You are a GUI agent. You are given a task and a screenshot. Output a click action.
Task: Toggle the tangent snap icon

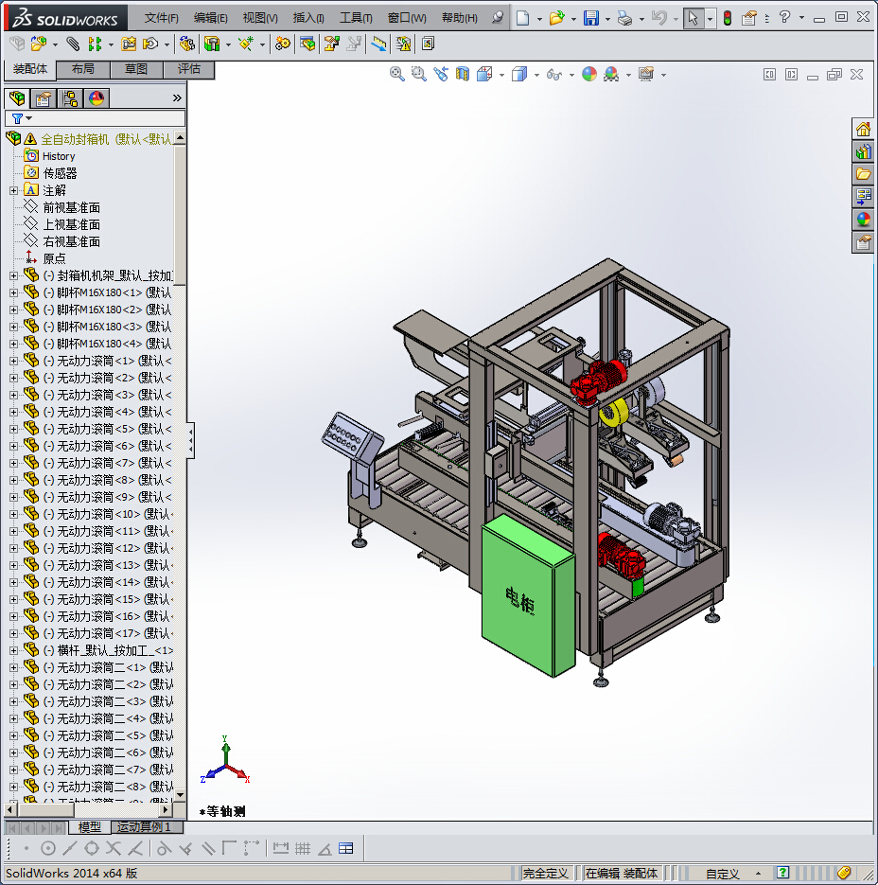[x=165, y=848]
